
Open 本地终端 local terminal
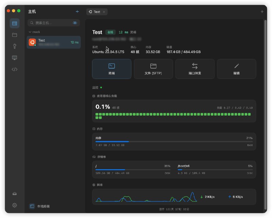click(39, 206)
